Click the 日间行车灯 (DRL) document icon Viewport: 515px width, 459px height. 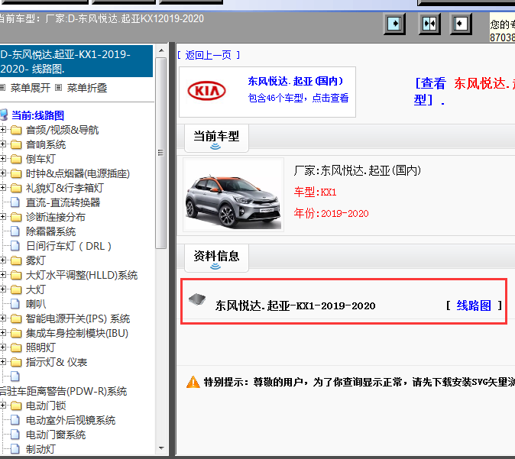coord(15,246)
